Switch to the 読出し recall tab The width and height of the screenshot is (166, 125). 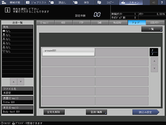pyautogui.click(x=60, y=2)
